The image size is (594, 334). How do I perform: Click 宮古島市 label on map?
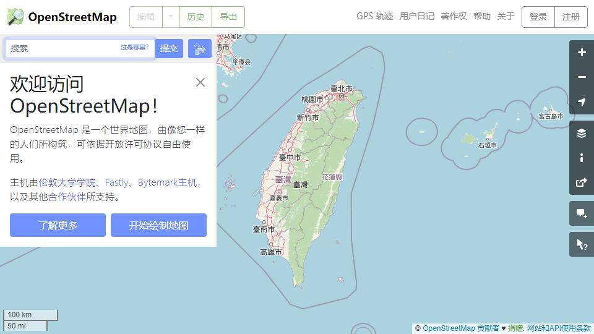pyautogui.click(x=551, y=116)
